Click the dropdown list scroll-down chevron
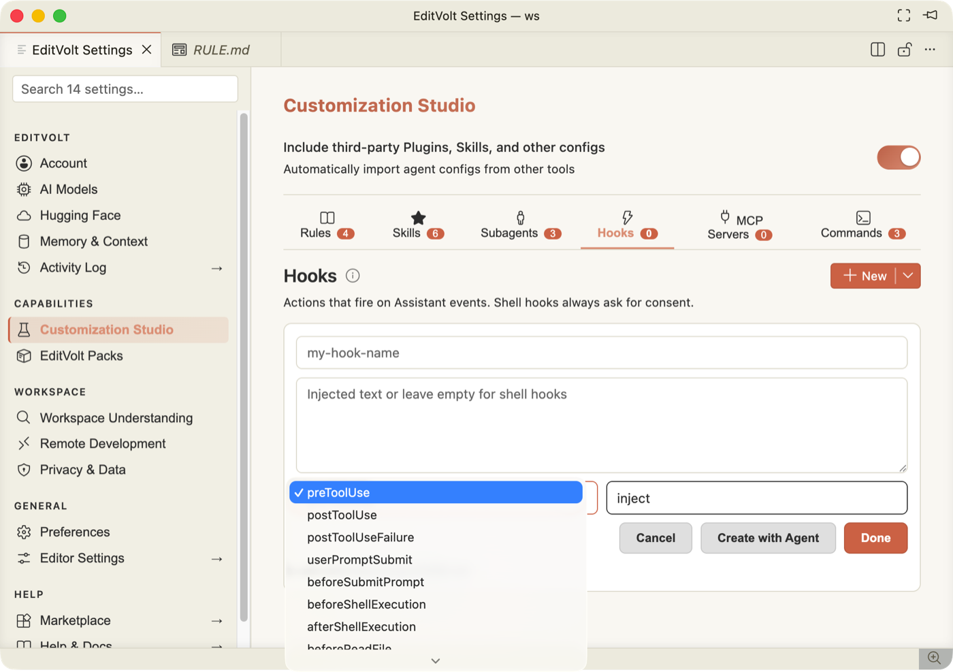953x672 pixels. coord(436,660)
